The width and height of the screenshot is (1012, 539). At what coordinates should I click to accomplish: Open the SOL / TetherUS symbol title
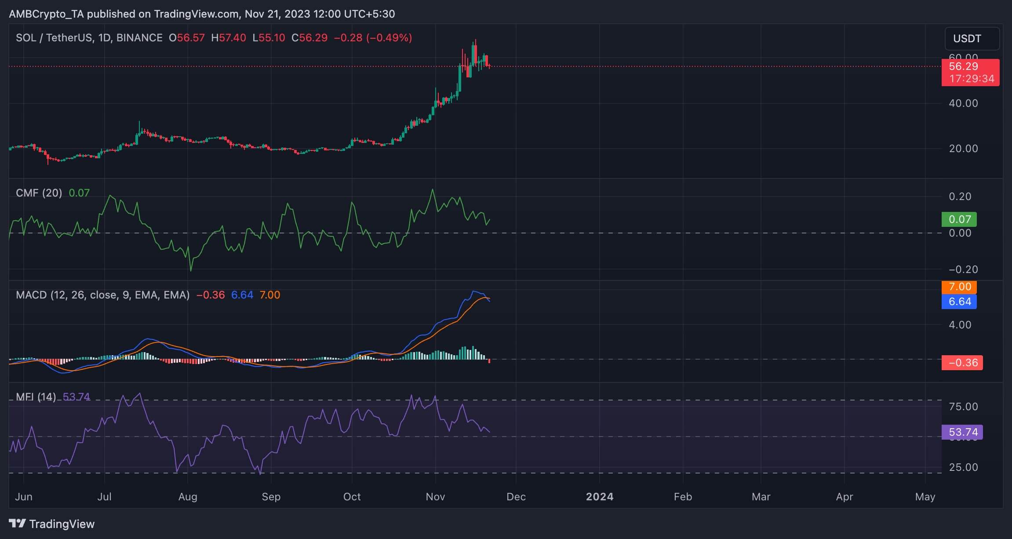(x=54, y=38)
